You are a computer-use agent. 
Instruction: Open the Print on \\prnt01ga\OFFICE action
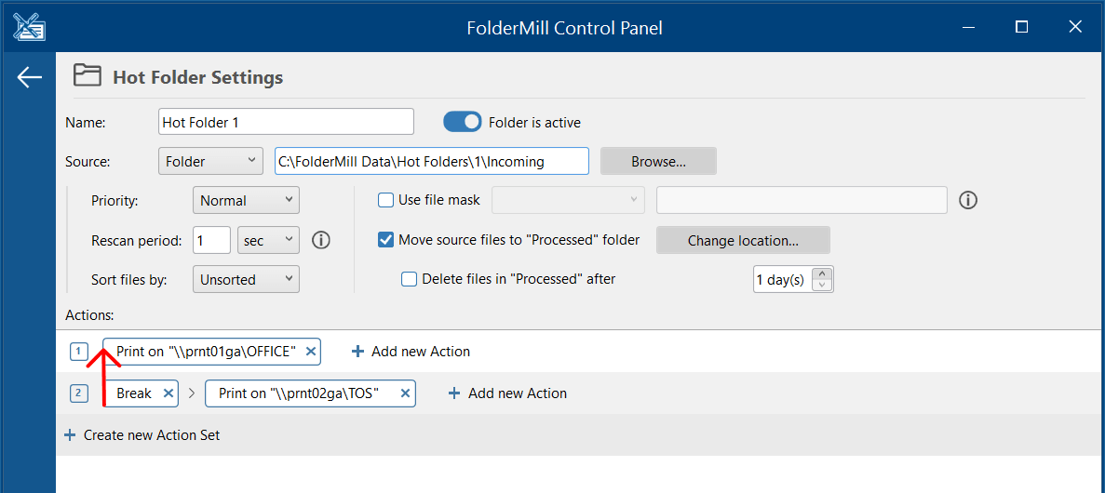205,352
